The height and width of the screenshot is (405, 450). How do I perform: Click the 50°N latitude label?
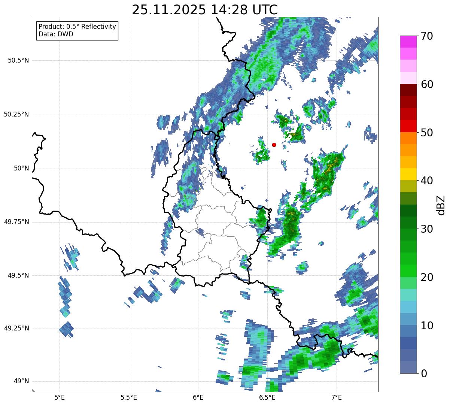point(21,168)
